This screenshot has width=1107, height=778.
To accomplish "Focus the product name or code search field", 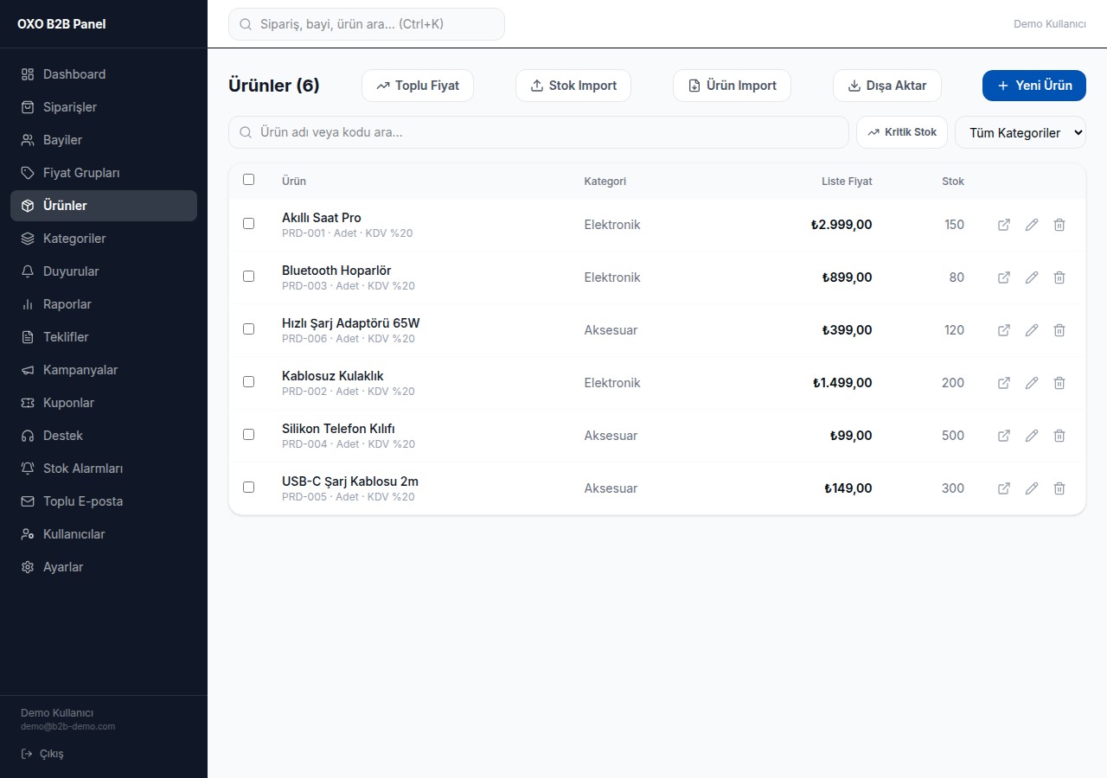I will (x=539, y=132).
